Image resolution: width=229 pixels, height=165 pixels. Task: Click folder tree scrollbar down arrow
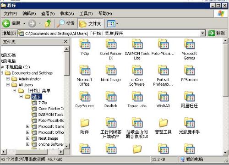point(66,146)
